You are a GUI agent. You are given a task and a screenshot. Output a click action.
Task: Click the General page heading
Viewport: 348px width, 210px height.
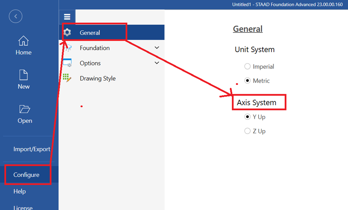click(248, 29)
